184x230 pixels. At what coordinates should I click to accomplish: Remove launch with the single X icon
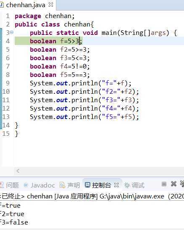pyautogui.click(x=173, y=184)
